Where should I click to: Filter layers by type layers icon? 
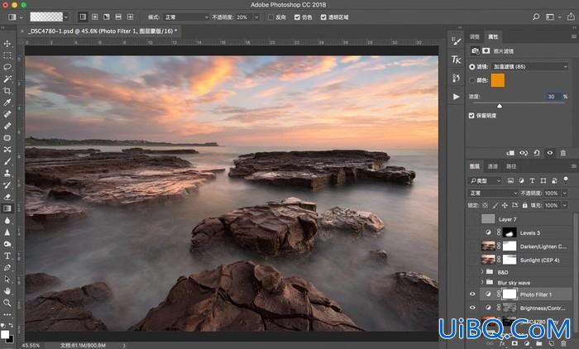[x=532, y=180]
